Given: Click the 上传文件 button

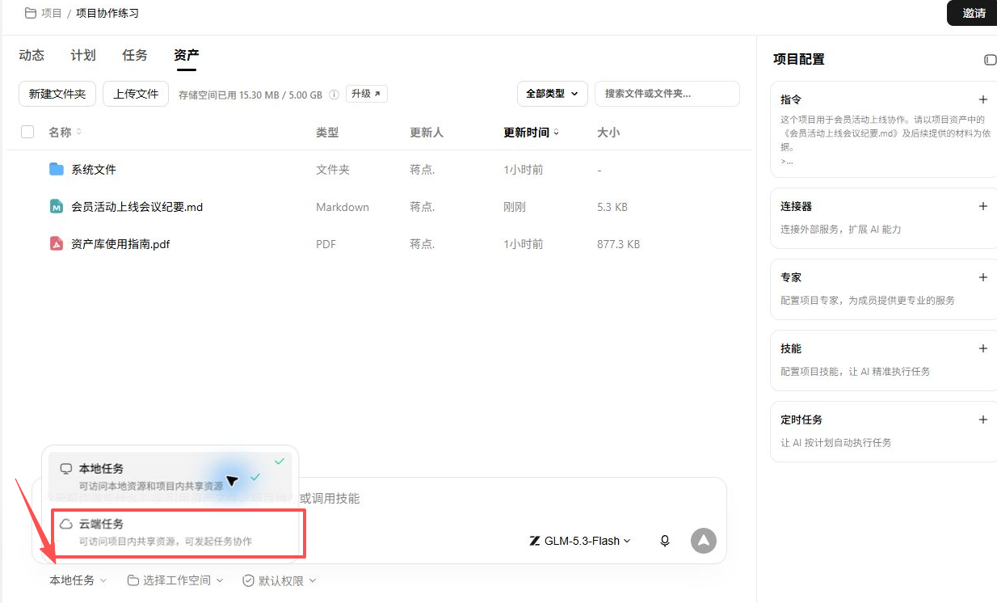Looking at the screenshot, I should [x=136, y=94].
